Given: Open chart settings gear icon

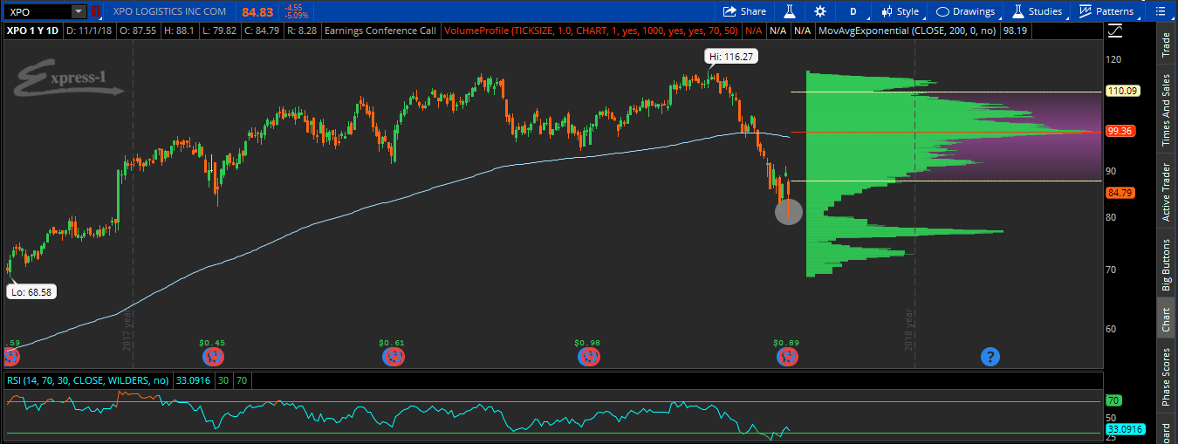Looking at the screenshot, I should (819, 11).
